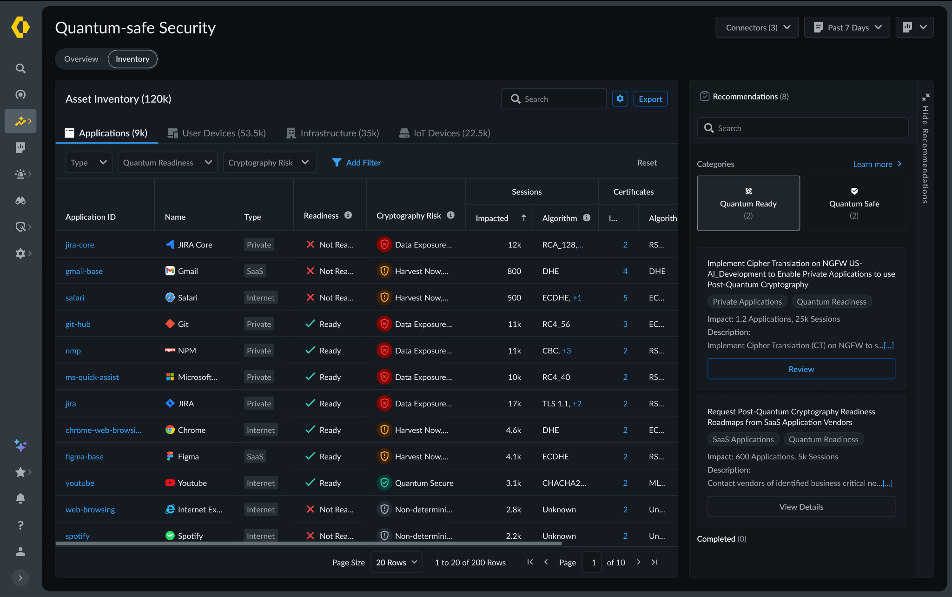
Task: Open the notifications bell icon
Action: coord(20,498)
